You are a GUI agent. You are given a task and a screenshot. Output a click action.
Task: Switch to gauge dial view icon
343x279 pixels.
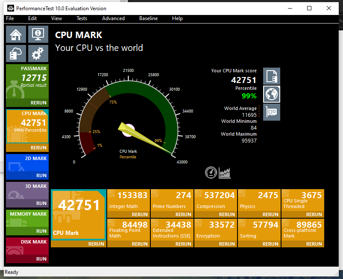pos(211,172)
